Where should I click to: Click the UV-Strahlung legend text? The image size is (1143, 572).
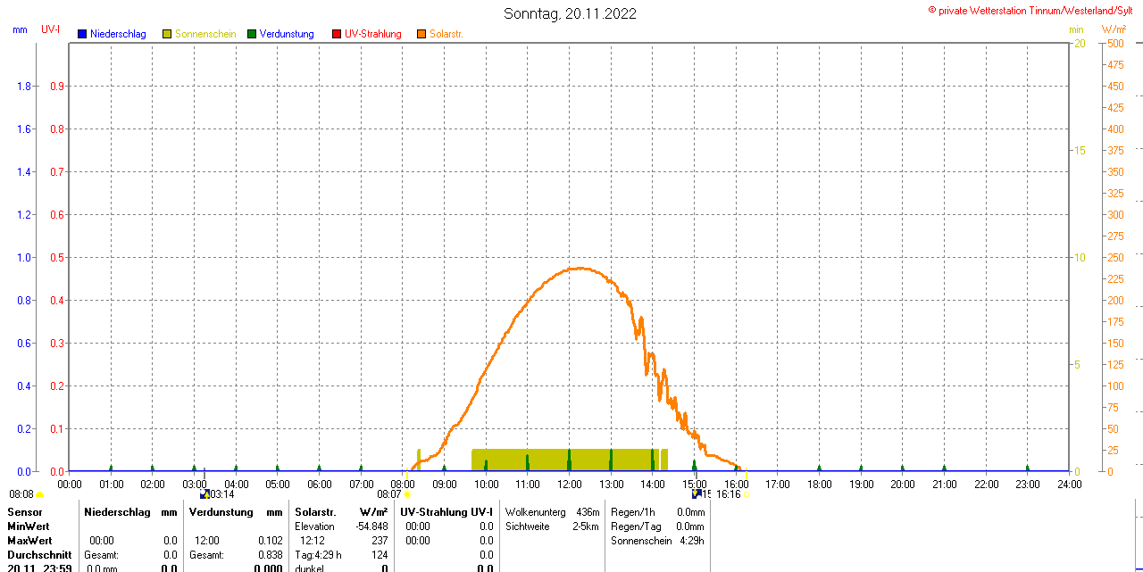click(x=372, y=34)
